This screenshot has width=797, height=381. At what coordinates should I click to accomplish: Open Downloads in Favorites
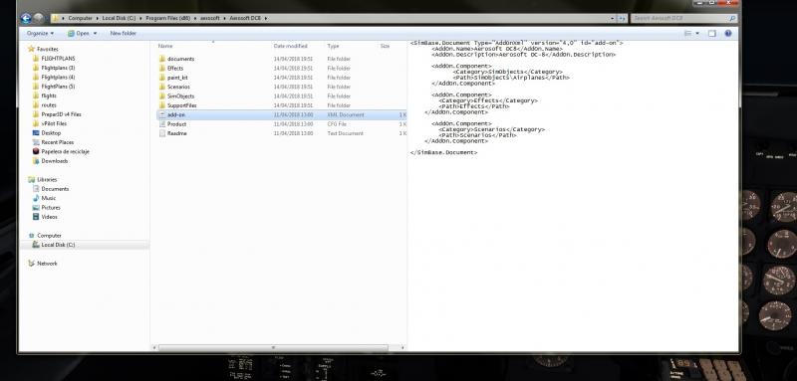pos(55,161)
